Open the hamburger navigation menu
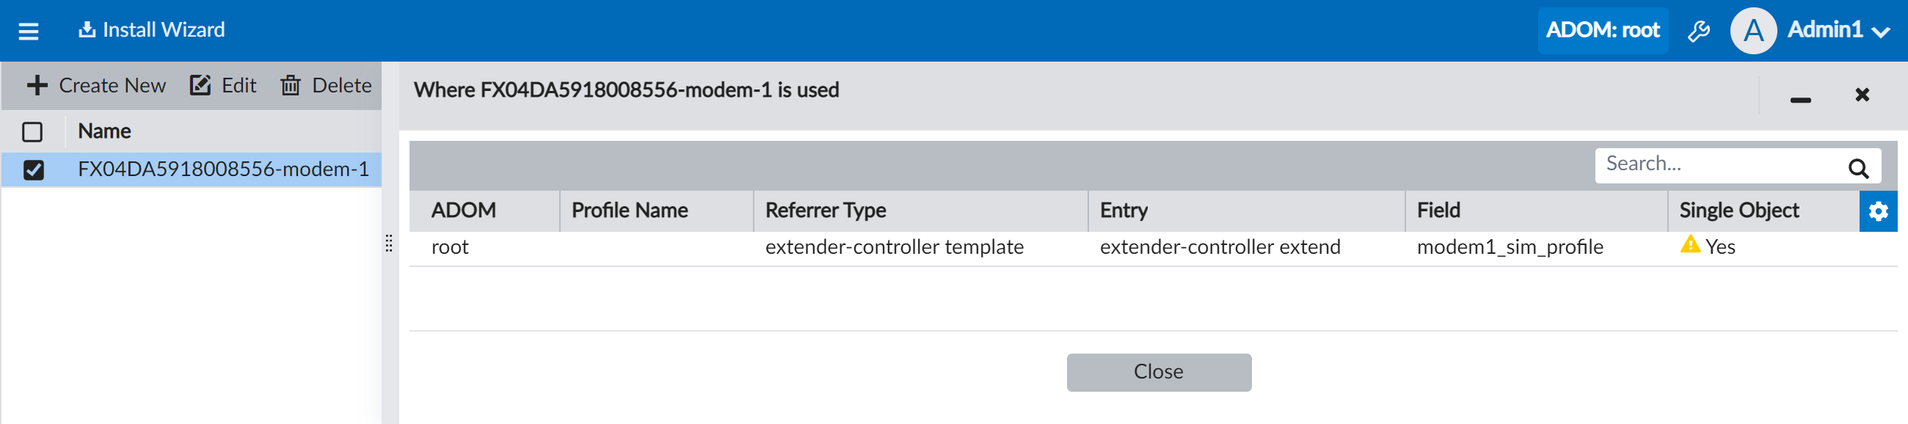The height and width of the screenshot is (424, 1908). tap(28, 31)
